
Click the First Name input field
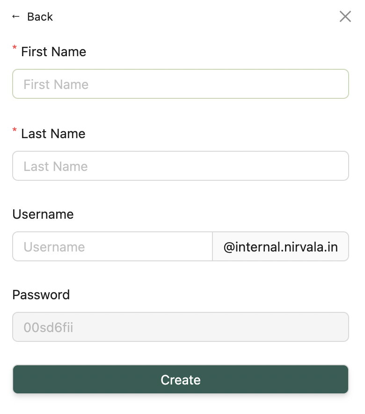coord(181,84)
